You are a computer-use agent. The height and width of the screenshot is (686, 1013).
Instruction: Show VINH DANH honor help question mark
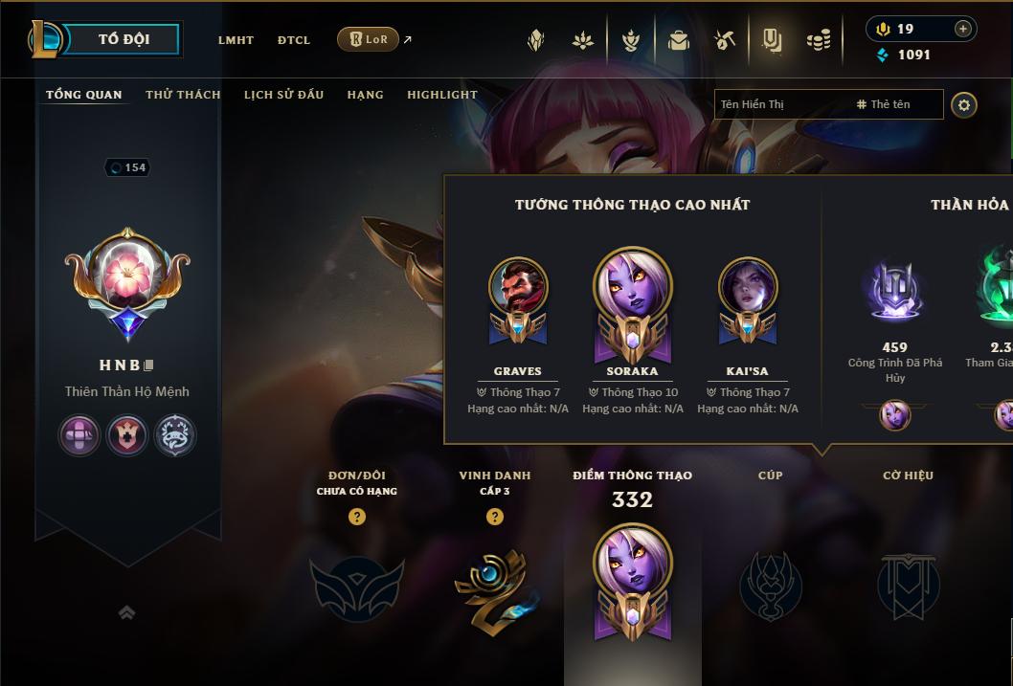point(494,517)
